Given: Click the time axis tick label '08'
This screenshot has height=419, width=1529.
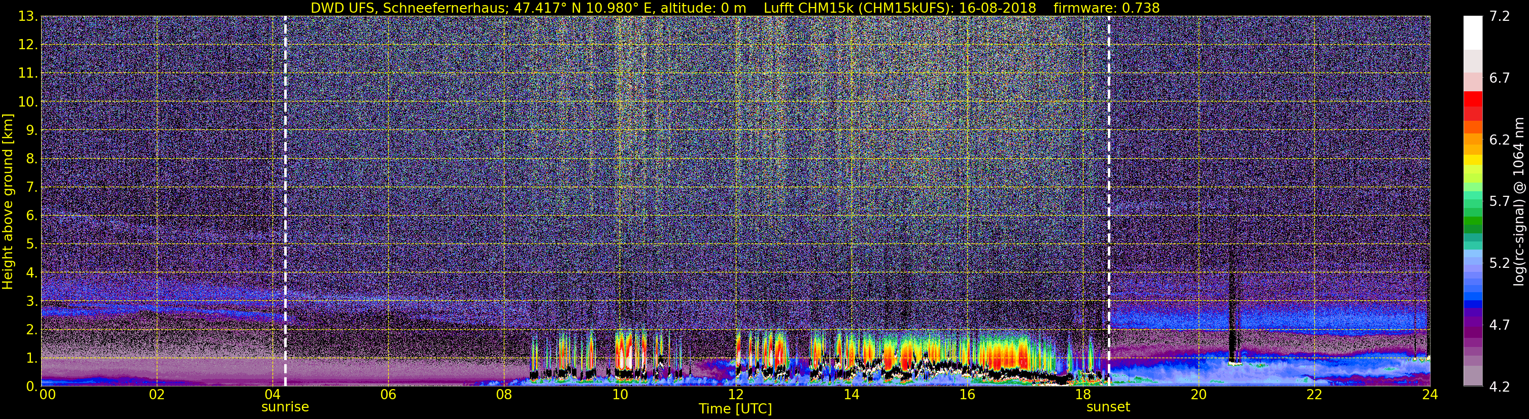Looking at the screenshot, I should (x=504, y=395).
